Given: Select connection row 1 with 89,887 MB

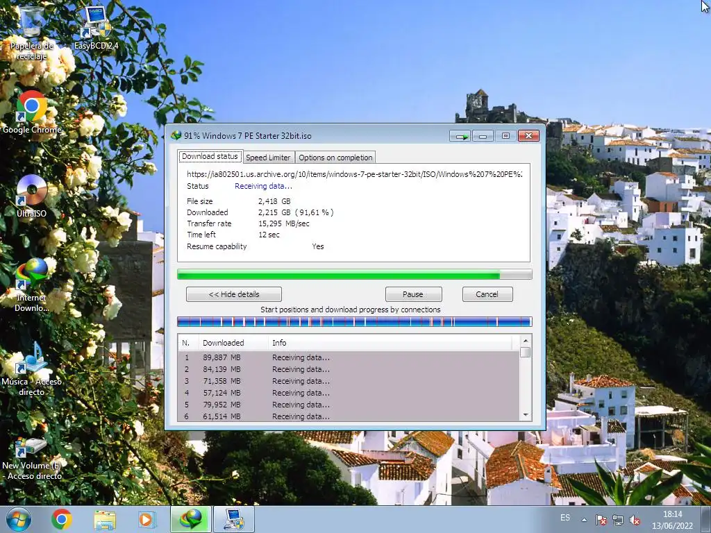Looking at the screenshot, I should (349, 357).
